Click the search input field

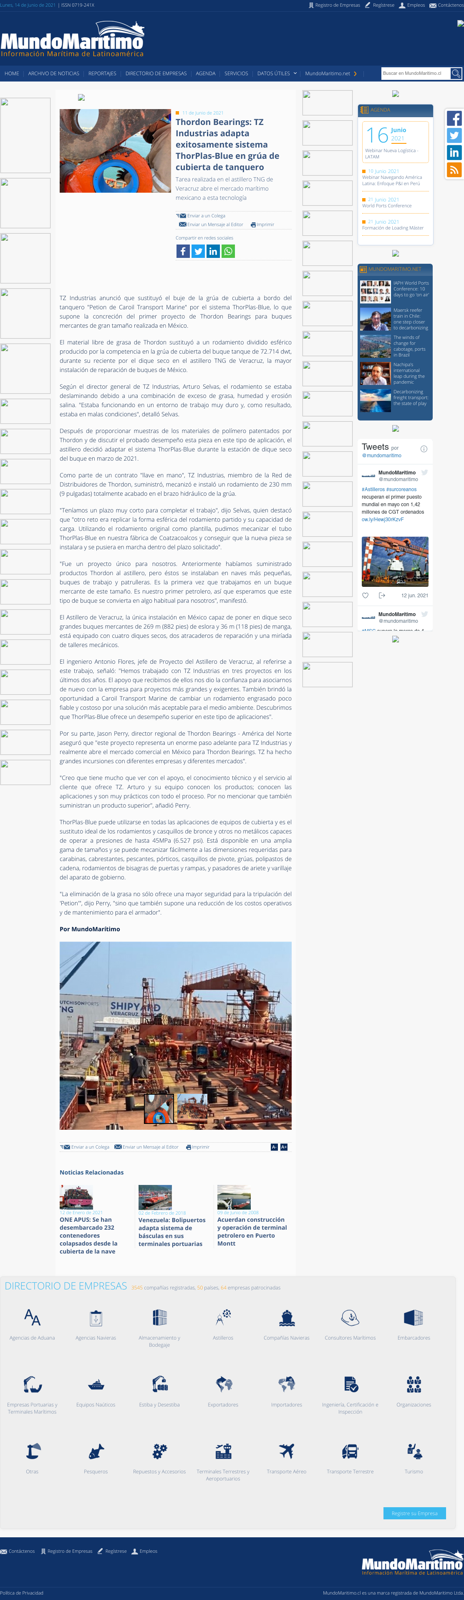416,73
